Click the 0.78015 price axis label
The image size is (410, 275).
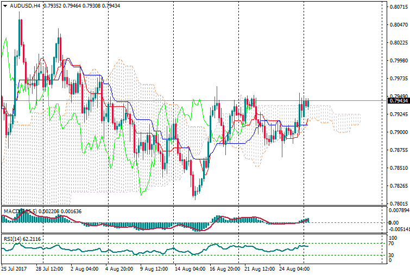click(x=399, y=204)
